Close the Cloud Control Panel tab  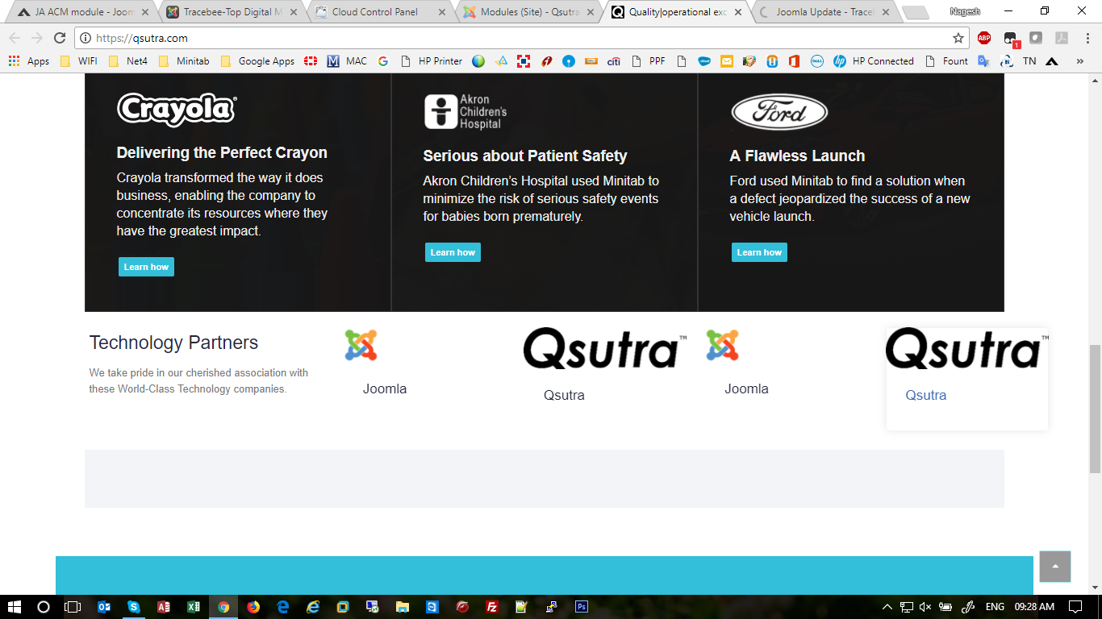click(x=441, y=12)
